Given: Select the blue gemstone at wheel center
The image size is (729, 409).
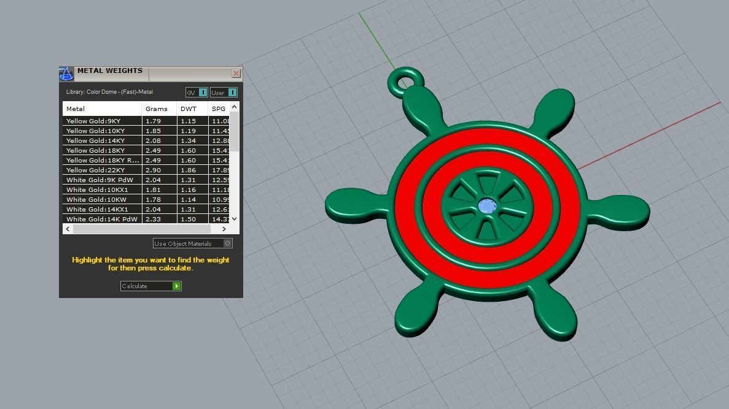Looking at the screenshot, I should 487,206.
